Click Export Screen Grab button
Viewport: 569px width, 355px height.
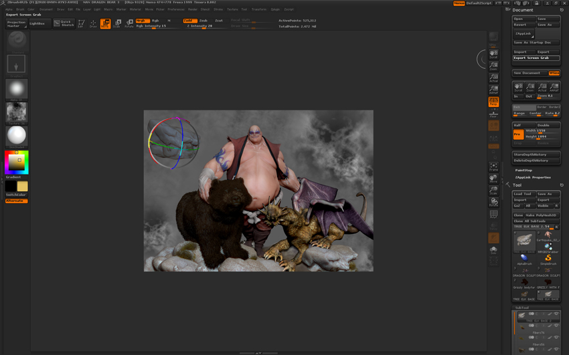point(536,58)
